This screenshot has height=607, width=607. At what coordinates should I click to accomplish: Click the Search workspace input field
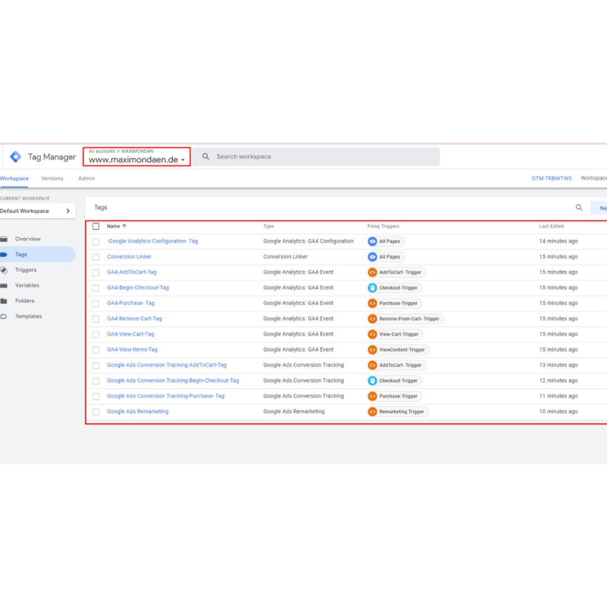tap(317, 156)
